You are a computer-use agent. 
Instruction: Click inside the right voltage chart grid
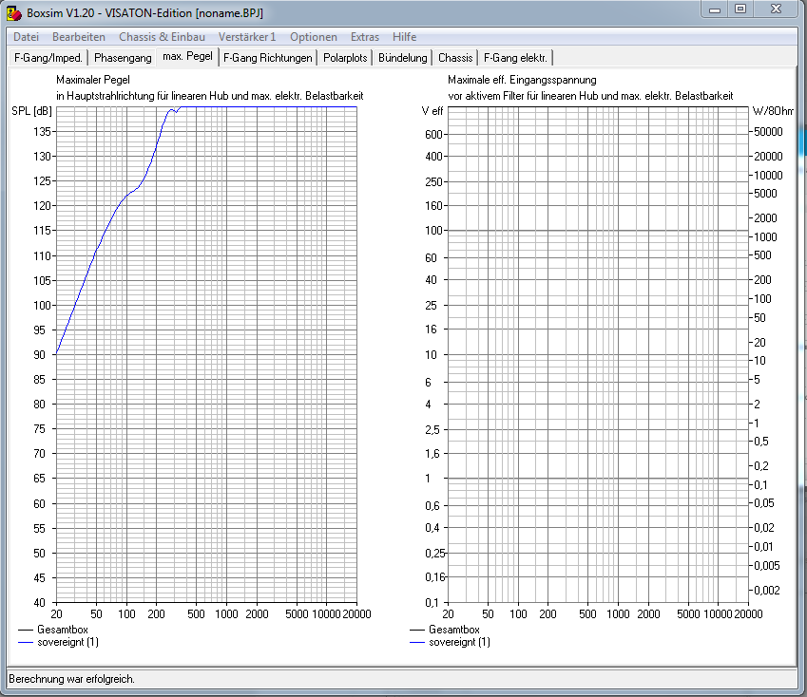point(598,354)
